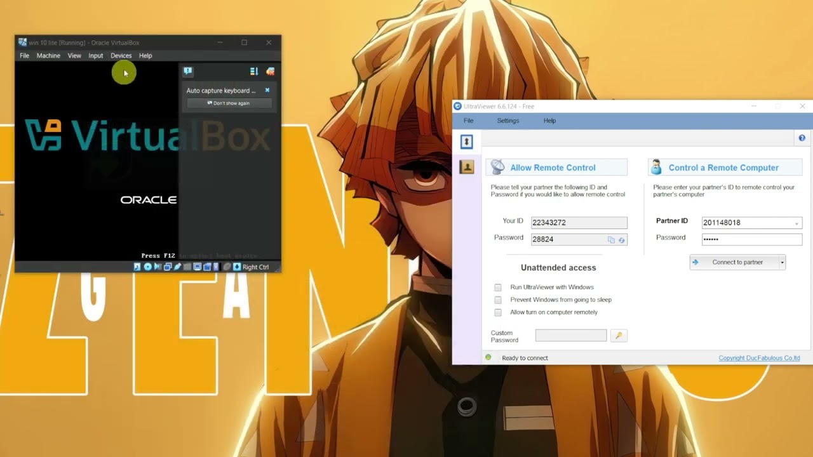Click the virtualization V icon in VirtualBox status bar
813x457 pixels.
216,267
